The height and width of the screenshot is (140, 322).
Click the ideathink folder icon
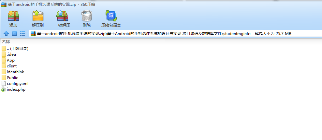click(x=4, y=72)
